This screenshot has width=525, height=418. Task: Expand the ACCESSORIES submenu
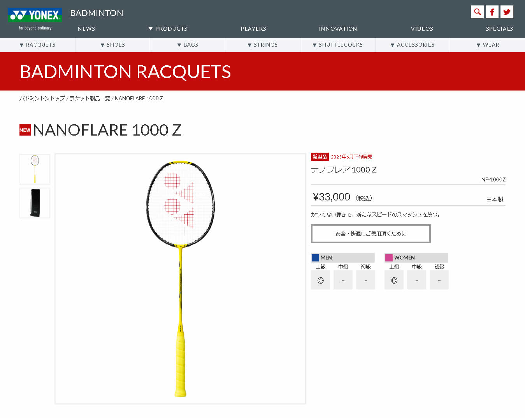click(x=413, y=45)
